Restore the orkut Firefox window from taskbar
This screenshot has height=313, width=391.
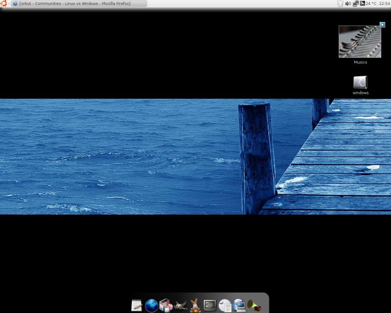(x=79, y=3)
